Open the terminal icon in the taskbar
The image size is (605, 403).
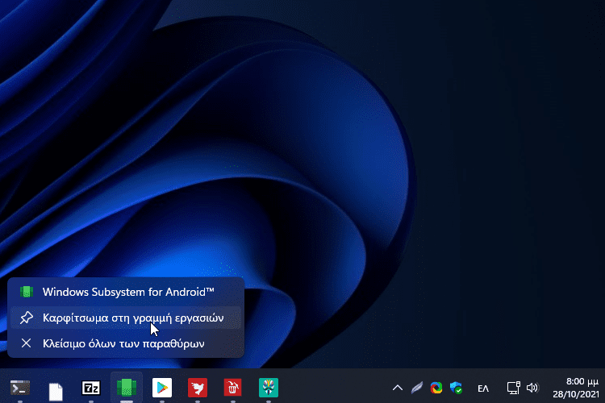tap(20, 388)
